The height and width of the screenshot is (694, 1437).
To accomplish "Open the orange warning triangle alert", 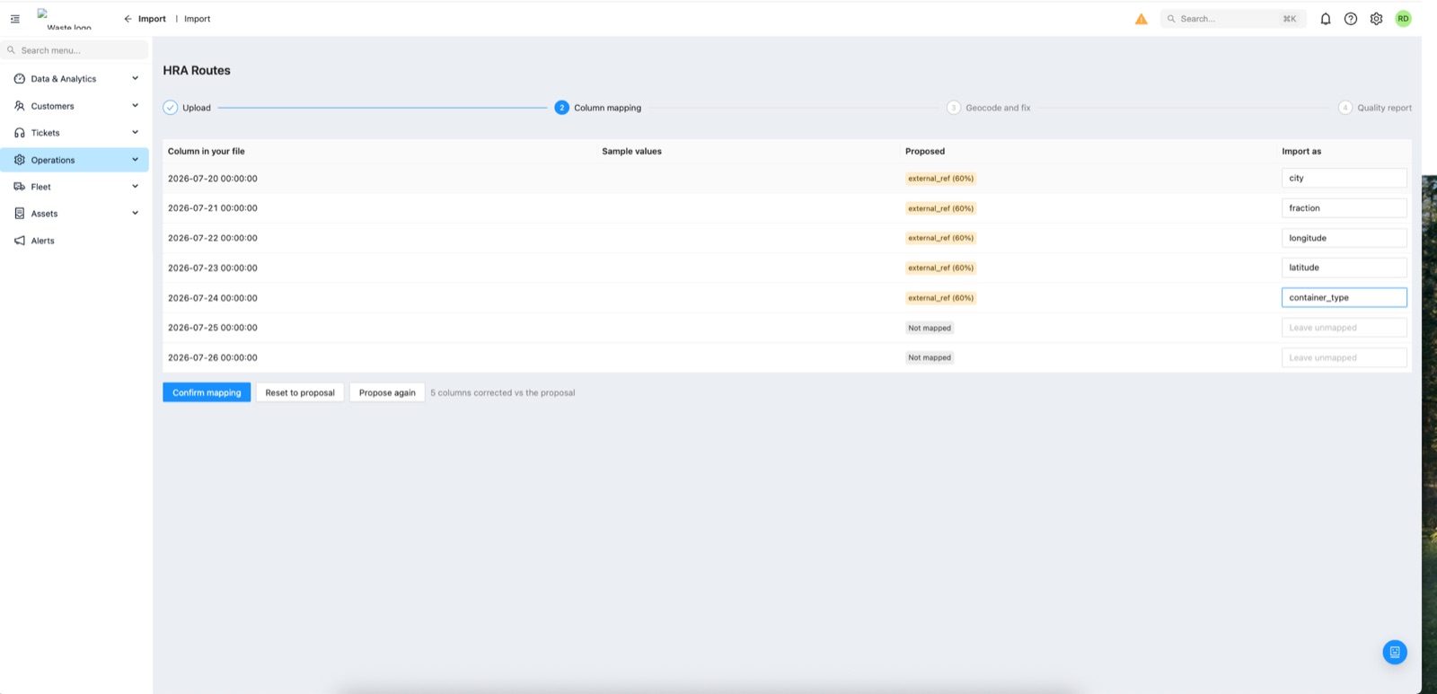I will [1141, 19].
